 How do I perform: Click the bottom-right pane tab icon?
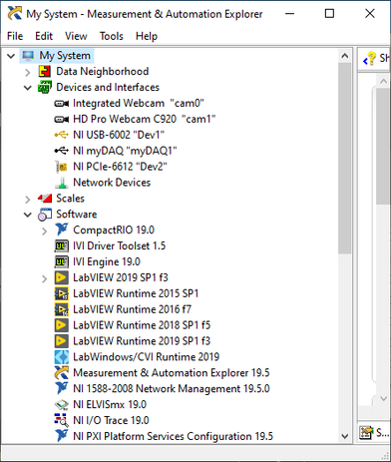click(x=366, y=432)
